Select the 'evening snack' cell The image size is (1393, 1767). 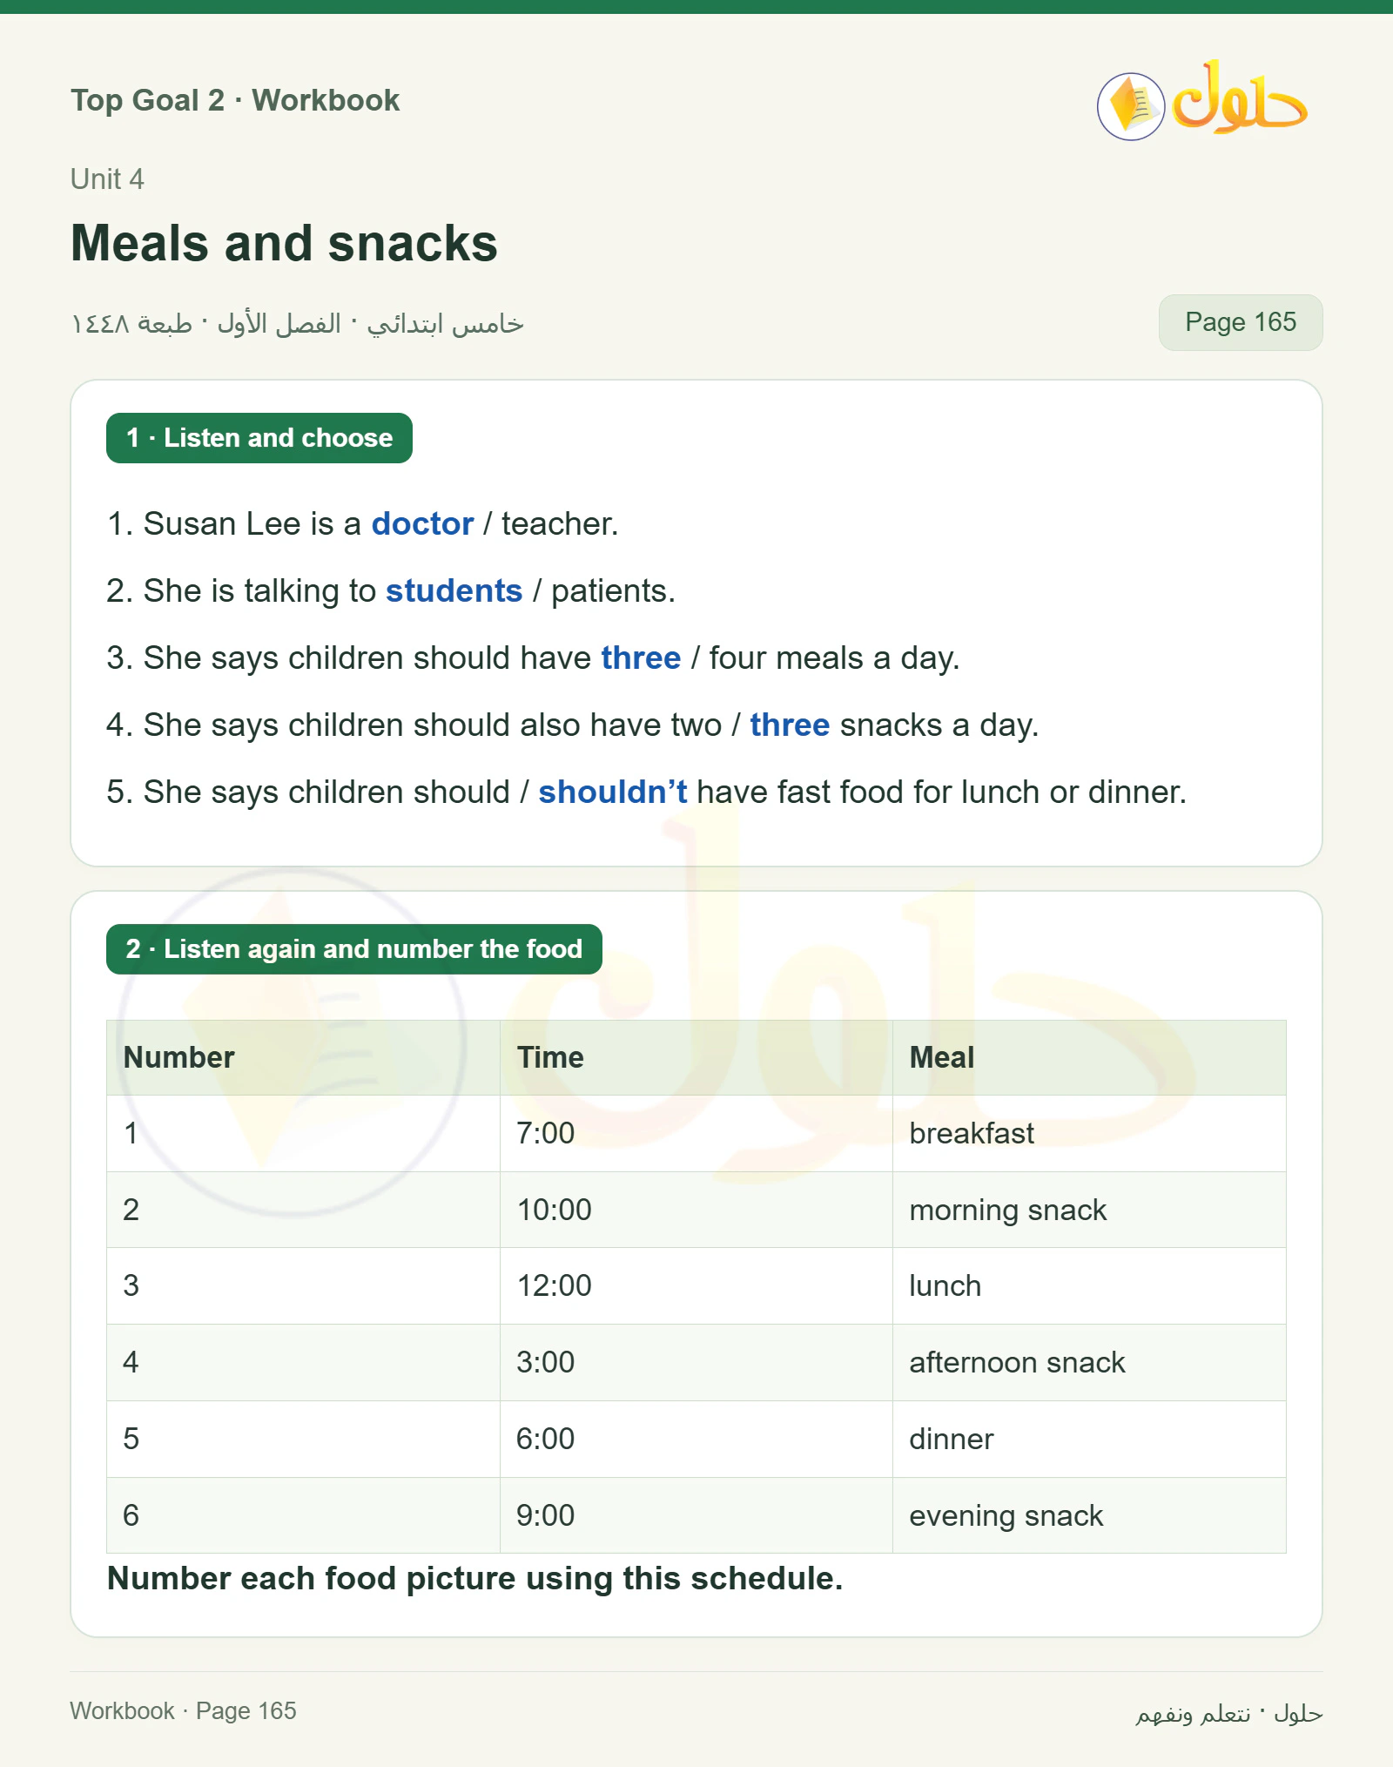pos(1089,1515)
